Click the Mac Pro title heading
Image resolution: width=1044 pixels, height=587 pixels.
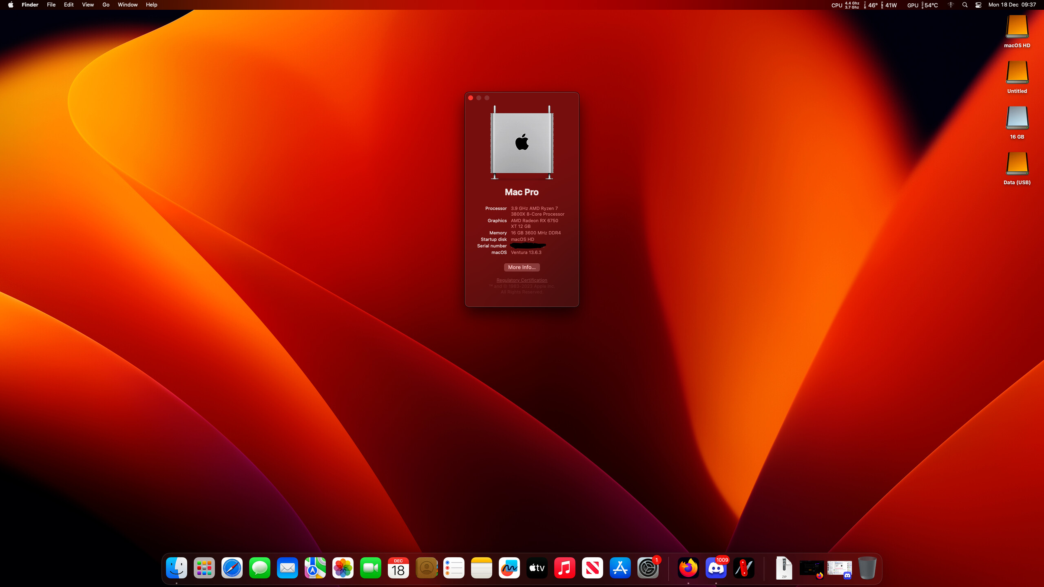coord(522,192)
